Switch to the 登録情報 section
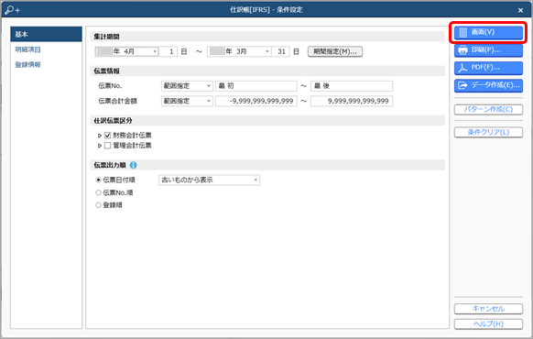This screenshot has height=339, width=533. pyautogui.click(x=27, y=65)
